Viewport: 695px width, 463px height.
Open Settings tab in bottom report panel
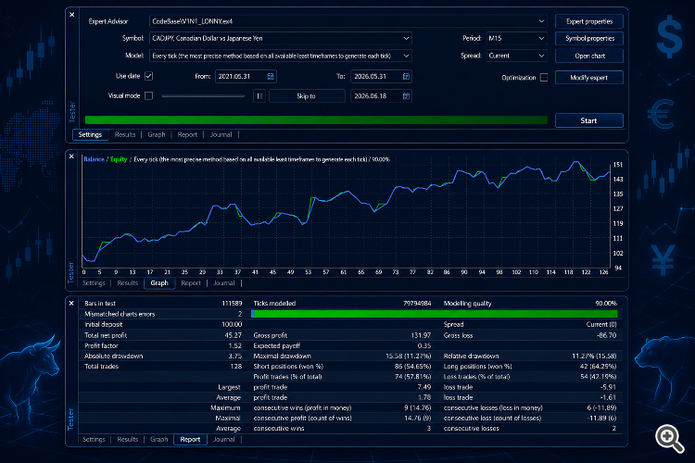point(94,440)
